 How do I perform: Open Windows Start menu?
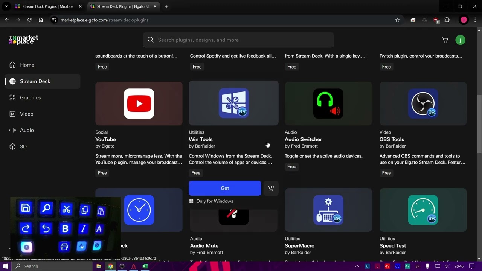5,266
